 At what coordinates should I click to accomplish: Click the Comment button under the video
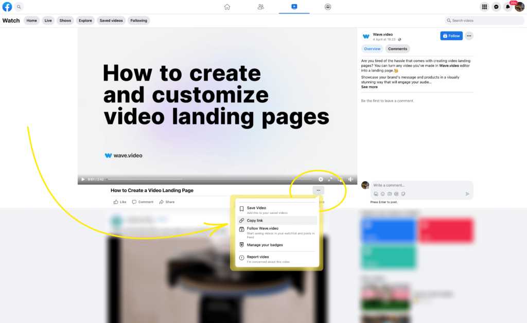[x=143, y=202]
